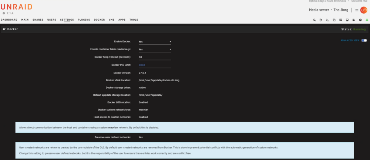
Task: Open the Shares tab
Action: [38, 20]
